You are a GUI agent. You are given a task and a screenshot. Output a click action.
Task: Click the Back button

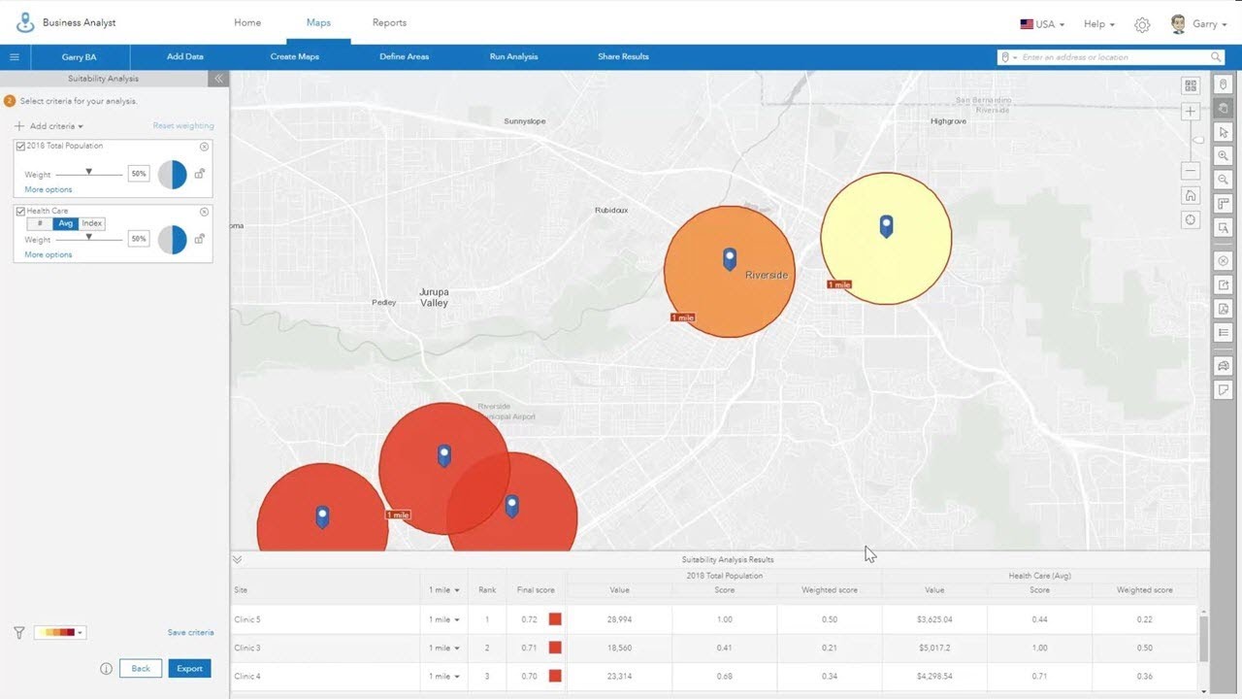click(x=141, y=669)
